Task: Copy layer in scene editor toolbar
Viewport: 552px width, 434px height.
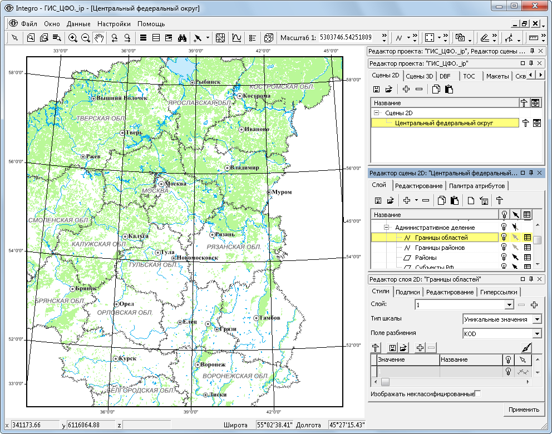Action: tap(441, 201)
